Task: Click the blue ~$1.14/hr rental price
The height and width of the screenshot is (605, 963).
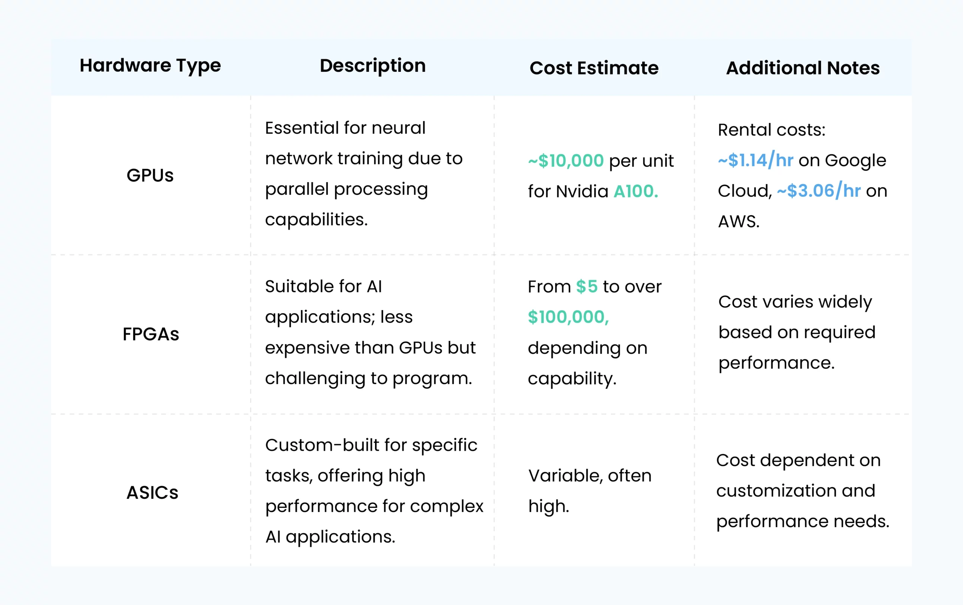Action: point(755,160)
